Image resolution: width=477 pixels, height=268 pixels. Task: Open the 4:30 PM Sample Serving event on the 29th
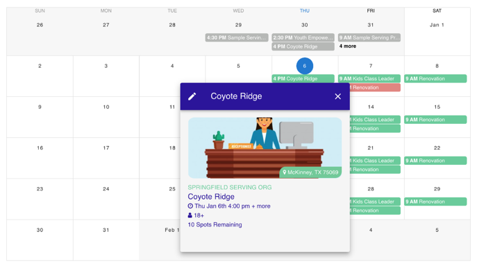237,37
